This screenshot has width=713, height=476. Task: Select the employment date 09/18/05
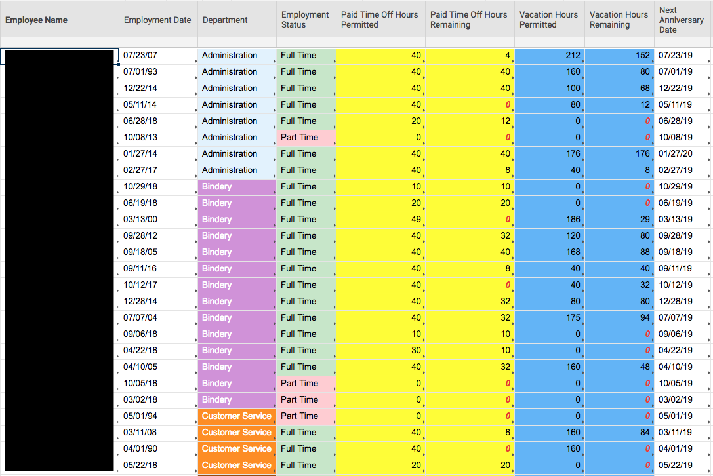click(158, 252)
